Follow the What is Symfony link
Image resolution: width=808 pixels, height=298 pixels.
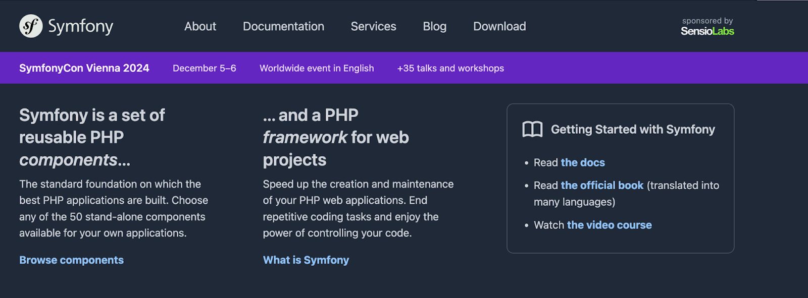(x=306, y=260)
